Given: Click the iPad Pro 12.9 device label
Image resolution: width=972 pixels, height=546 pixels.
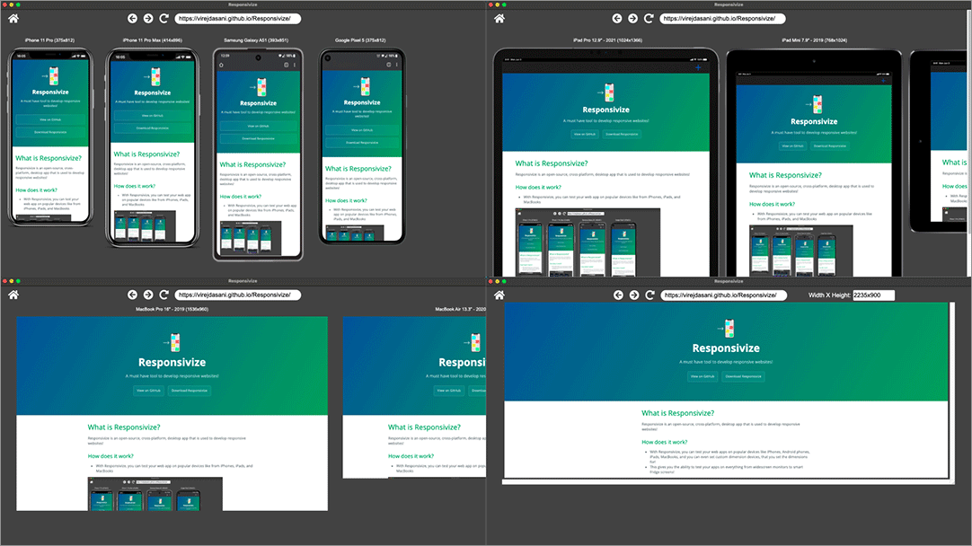Looking at the screenshot, I should click(607, 40).
